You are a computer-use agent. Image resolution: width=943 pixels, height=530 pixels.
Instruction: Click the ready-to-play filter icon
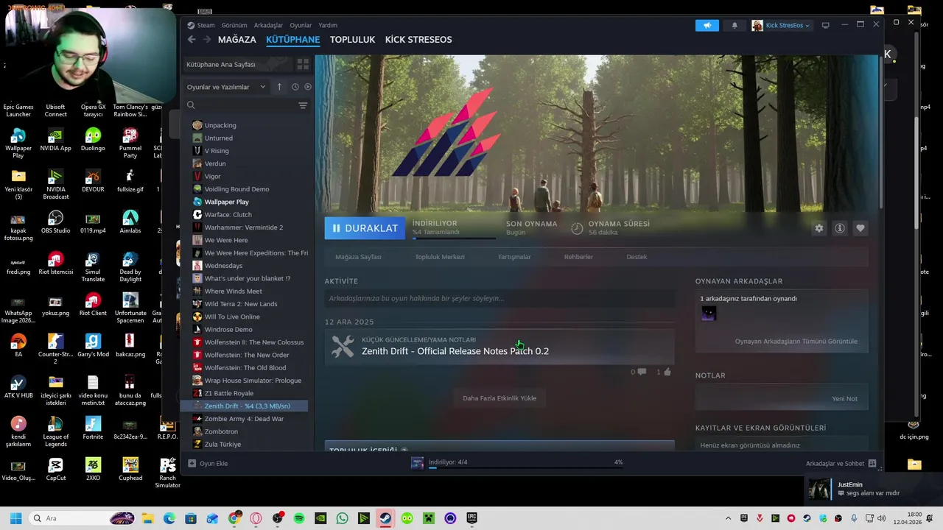pyautogui.click(x=308, y=87)
